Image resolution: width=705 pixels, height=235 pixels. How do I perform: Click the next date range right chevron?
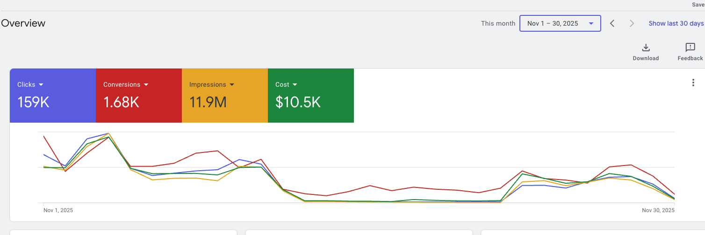[x=632, y=23]
